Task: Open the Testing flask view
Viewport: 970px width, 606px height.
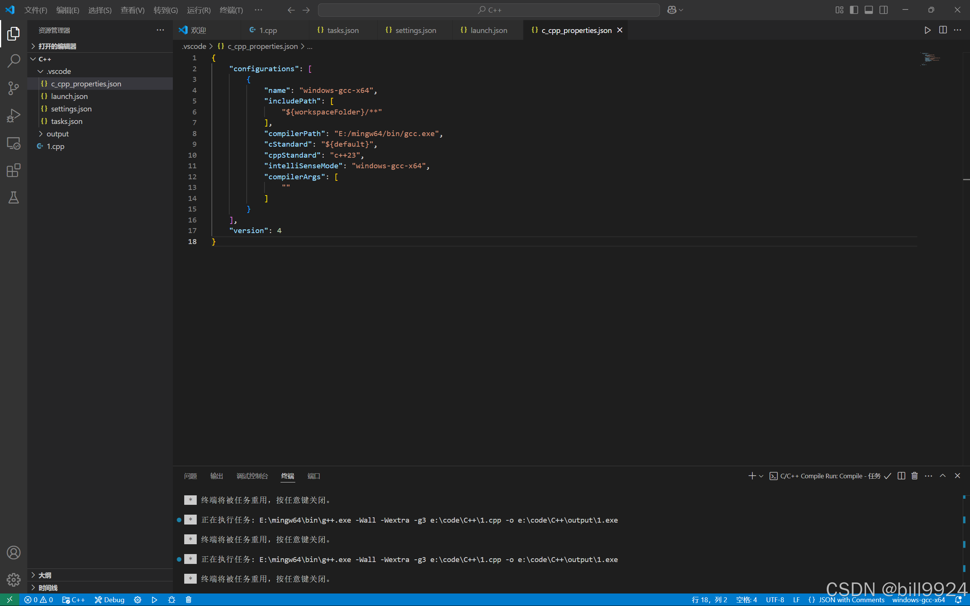Action: pos(14,197)
